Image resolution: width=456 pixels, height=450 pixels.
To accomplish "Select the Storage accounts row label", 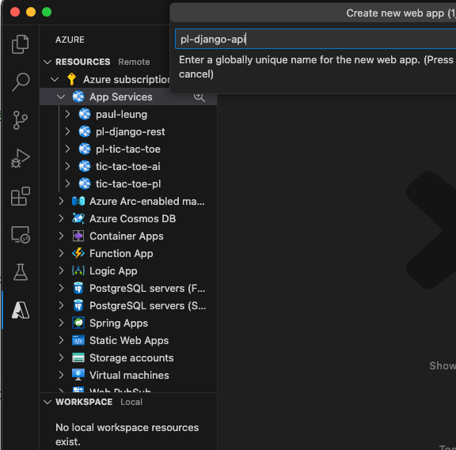I will click(131, 358).
